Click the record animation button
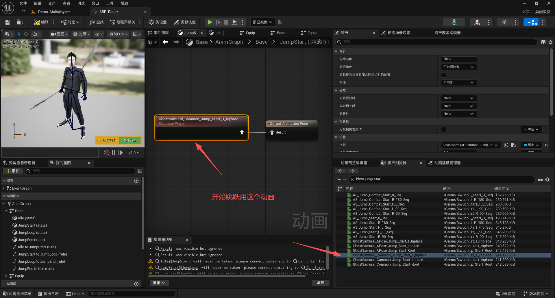Screen dimensions: 555x298 click(x=107, y=153)
